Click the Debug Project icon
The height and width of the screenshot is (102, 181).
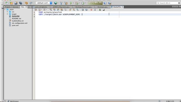coord(77,3)
